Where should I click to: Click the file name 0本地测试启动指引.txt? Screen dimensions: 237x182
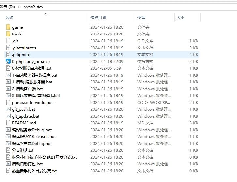32,68
